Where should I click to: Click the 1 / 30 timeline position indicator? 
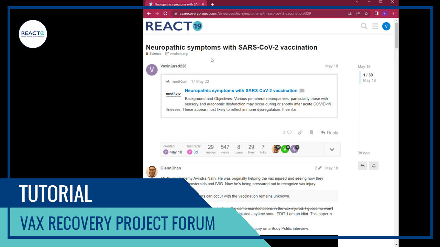pos(368,75)
